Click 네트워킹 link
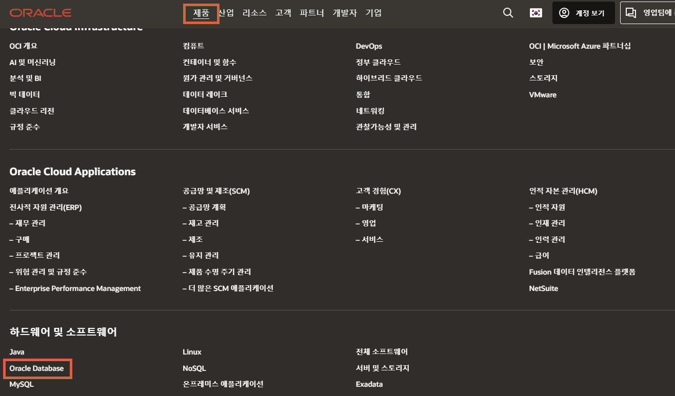 (370, 111)
